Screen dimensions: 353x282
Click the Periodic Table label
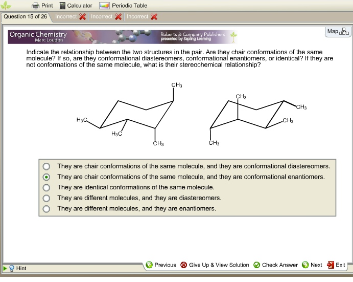click(x=130, y=6)
